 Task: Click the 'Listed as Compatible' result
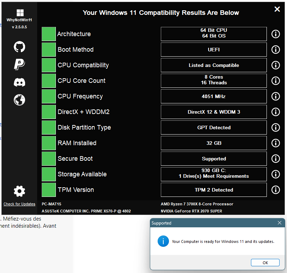point(213,65)
